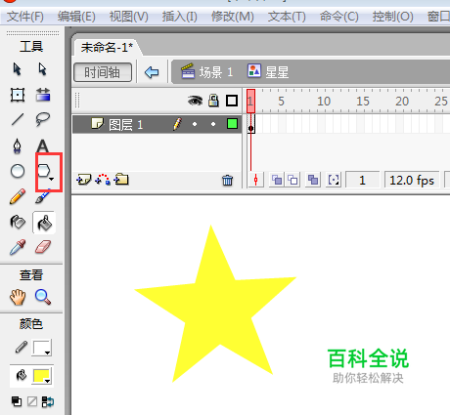Toggle all layers outline square icon

(x=232, y=101)
